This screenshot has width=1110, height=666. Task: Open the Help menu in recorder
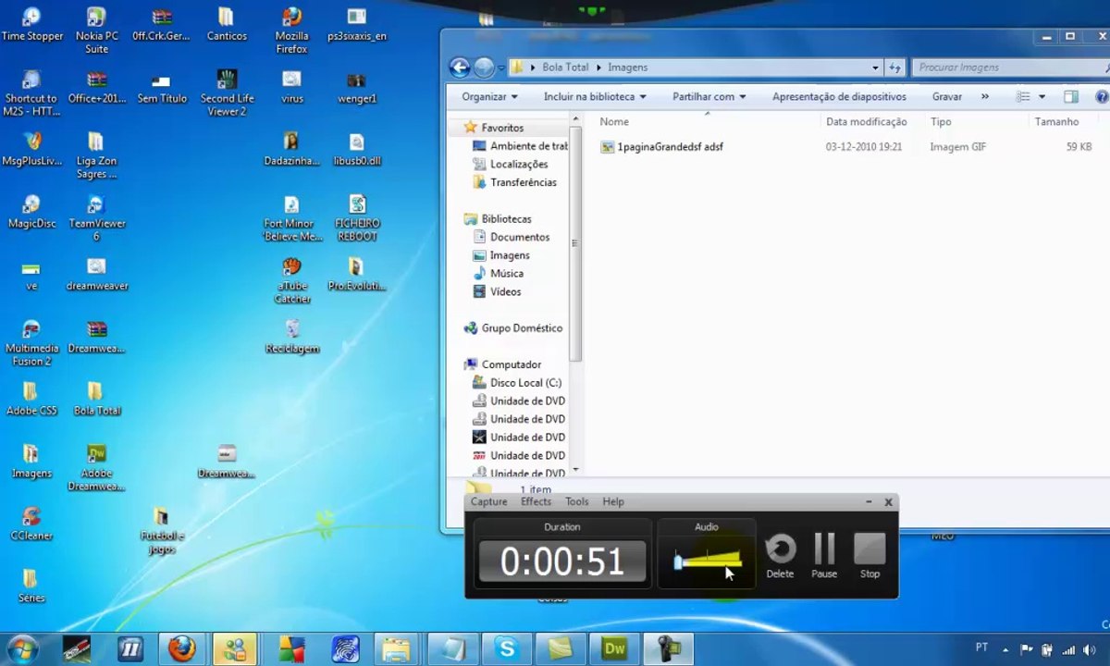612,501
